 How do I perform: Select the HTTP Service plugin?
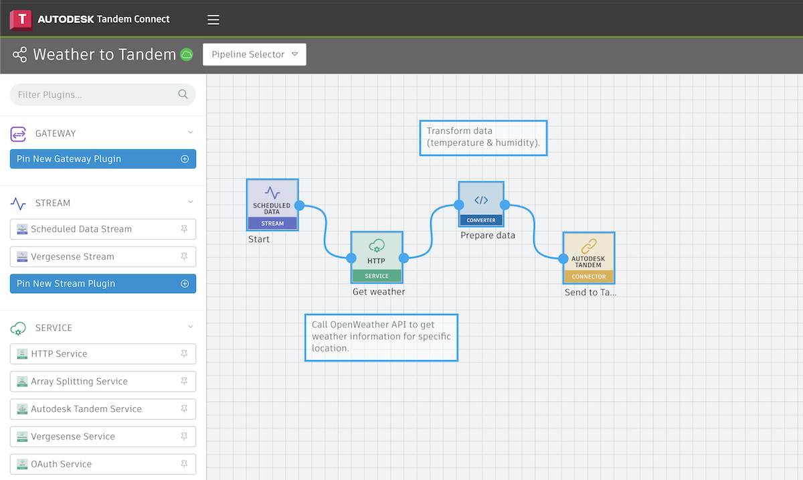click(103, 353)
